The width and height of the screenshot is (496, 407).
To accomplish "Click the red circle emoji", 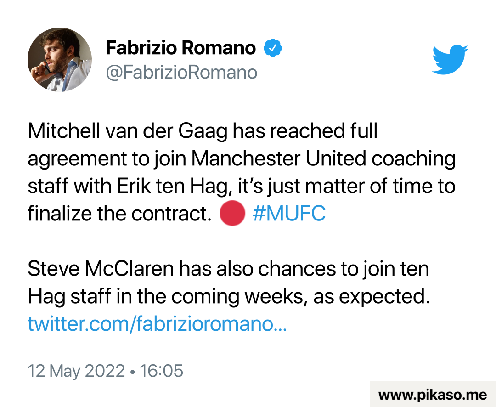I will pos(231,214).
